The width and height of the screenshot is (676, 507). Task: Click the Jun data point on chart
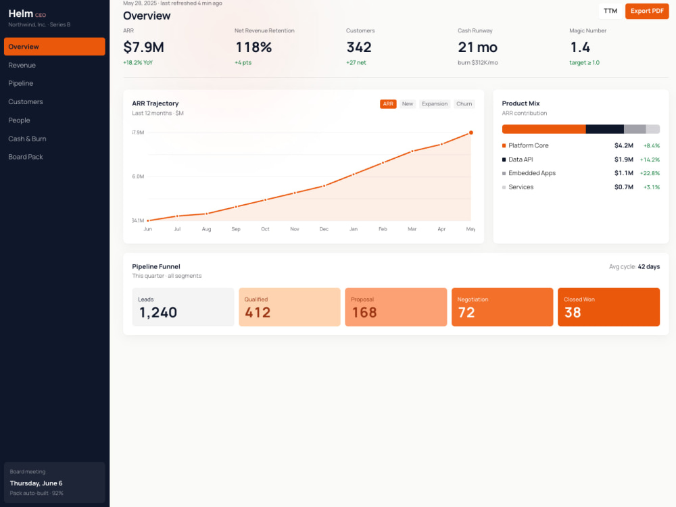click(x=148, y=221)
